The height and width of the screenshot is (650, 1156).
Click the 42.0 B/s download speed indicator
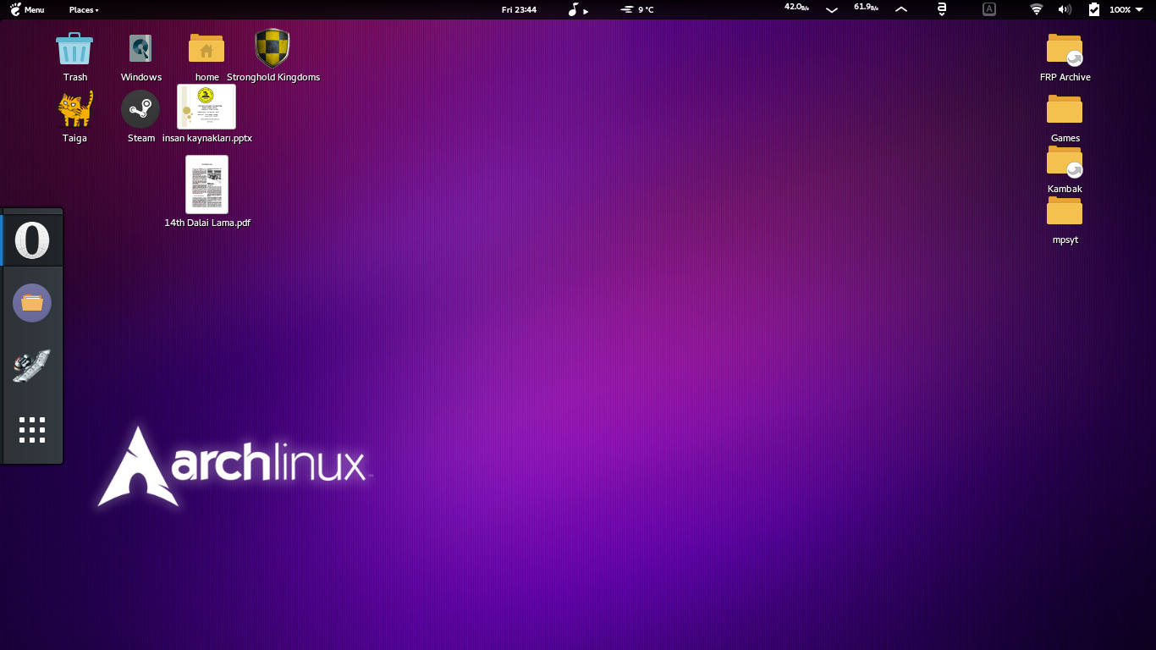pos(796,7)
